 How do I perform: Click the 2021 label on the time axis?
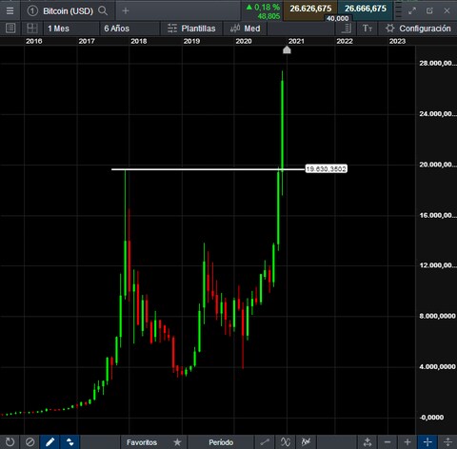point(296,41)
